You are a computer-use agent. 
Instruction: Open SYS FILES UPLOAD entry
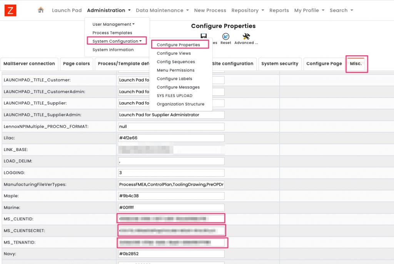pyautogui.click(x=175, y=96)
